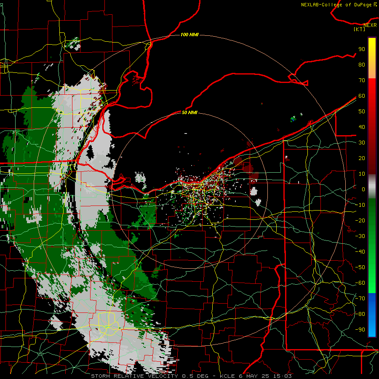
Task: Click the gray zero-velocity segment of the color bar
Action: coord(372,187)
